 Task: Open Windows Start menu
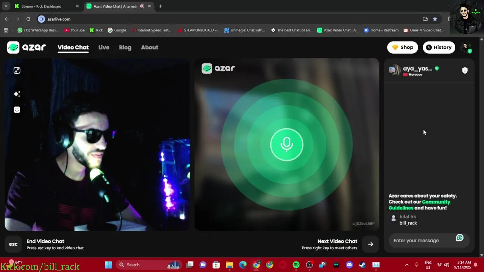coord(108,265)
